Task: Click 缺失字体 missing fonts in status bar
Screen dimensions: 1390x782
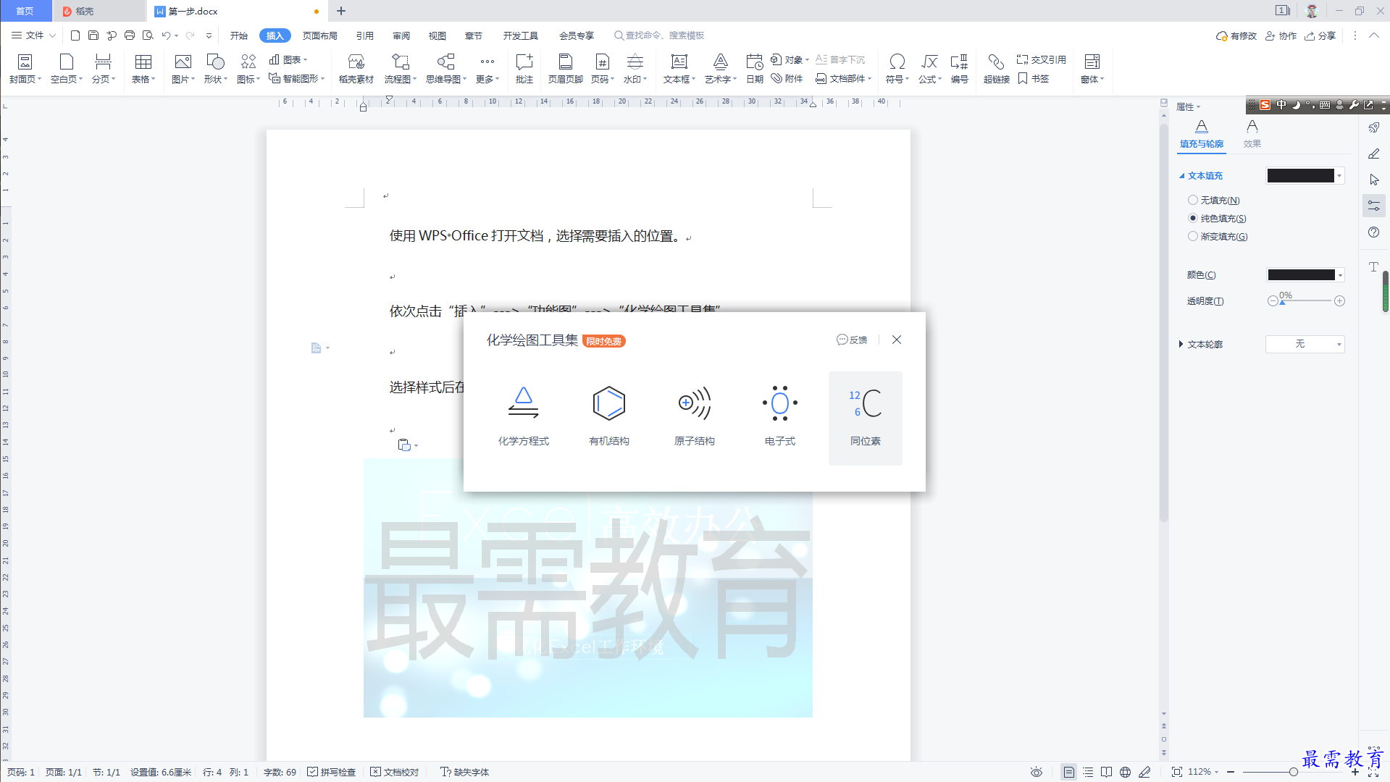Action: coord(465,772)
